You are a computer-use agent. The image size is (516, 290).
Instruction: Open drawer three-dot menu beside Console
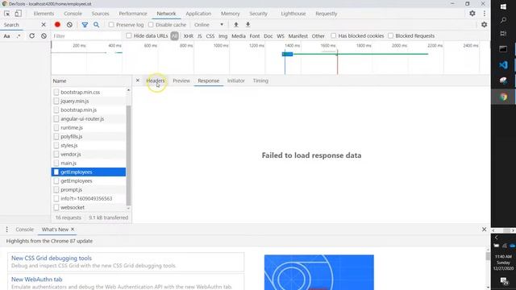[6, 230]
